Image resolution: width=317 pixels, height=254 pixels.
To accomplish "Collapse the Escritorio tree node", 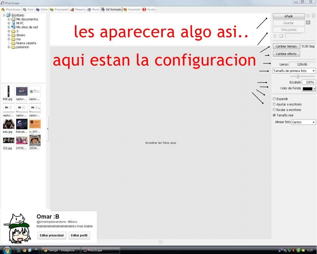I will point(4,15).
